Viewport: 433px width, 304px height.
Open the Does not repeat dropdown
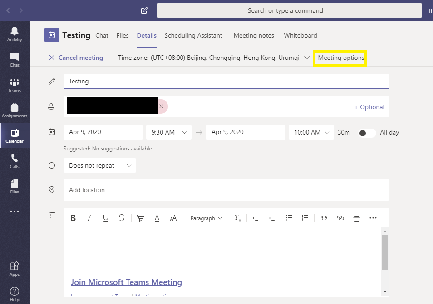point(100,165)
